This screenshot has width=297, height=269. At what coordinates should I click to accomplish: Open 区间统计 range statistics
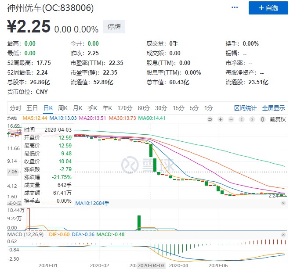coord(245,108)
